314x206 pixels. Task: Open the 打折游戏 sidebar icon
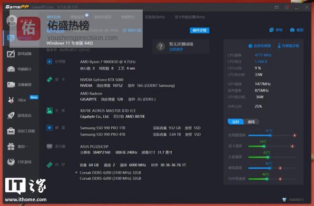pos(10,162)
